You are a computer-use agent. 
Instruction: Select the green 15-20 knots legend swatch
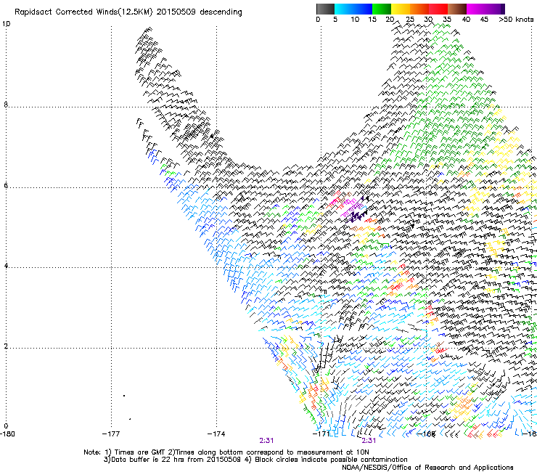(382, 9)
